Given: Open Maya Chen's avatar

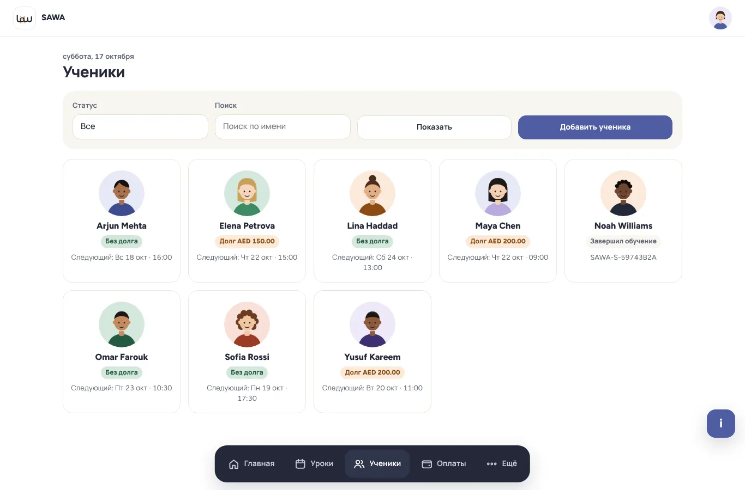Looking at the screenshot, I should [498, 193].
